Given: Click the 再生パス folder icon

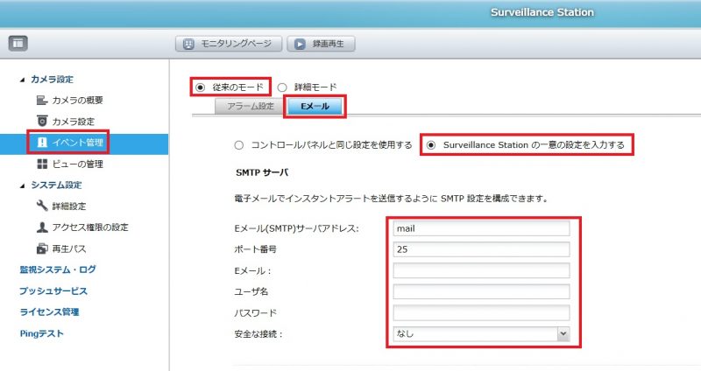Looking at the screenshot, I should (x=42, y=248).
